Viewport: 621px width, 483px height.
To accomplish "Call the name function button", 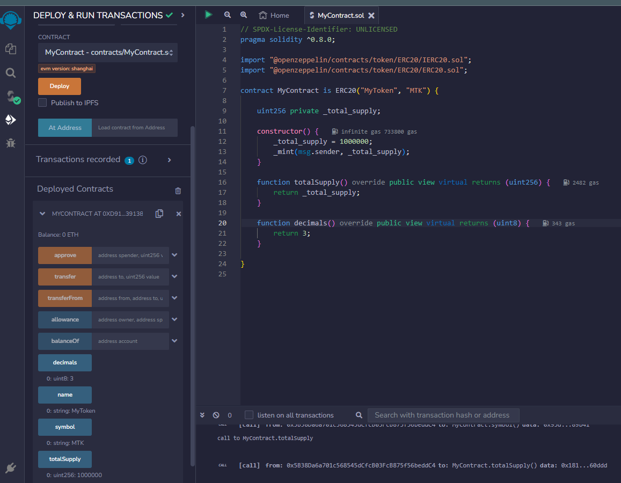I will (x=65, y=394).
